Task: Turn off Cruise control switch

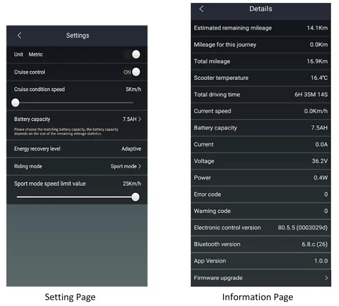Action: [132, 72]
